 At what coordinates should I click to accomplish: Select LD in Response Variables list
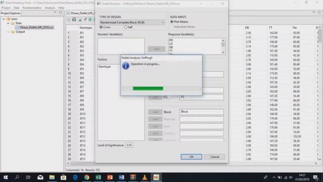point(171,44)
